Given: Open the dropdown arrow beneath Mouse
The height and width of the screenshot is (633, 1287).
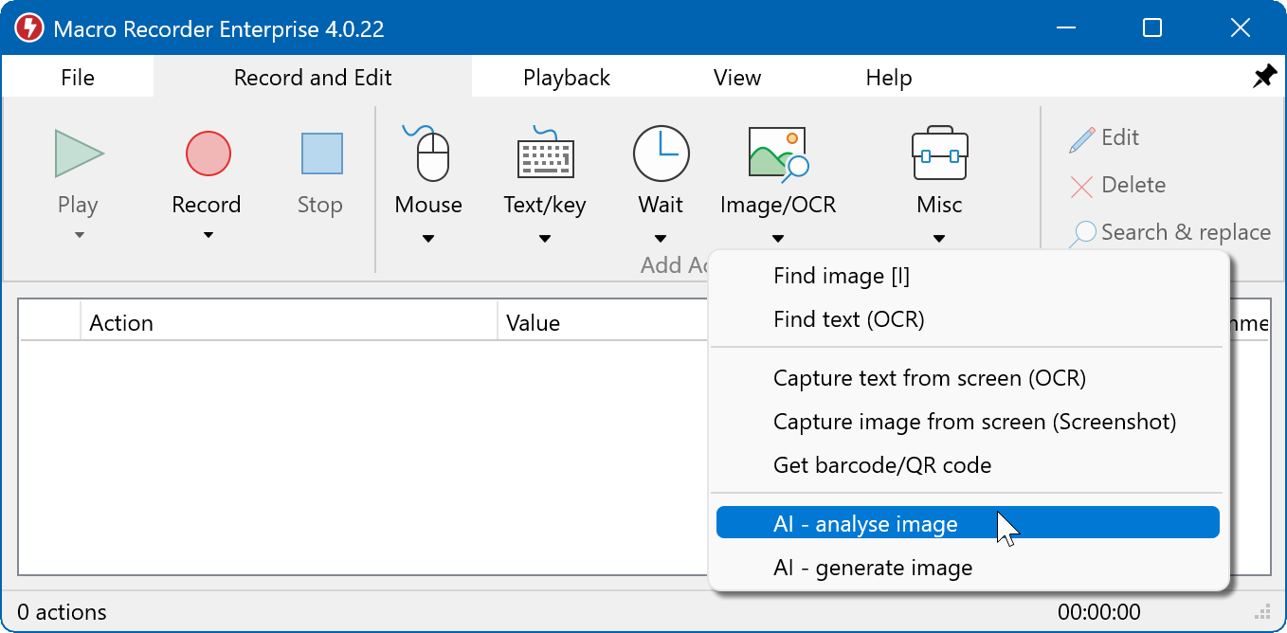Looking at the screenshot, I should [x=428, y=239].
